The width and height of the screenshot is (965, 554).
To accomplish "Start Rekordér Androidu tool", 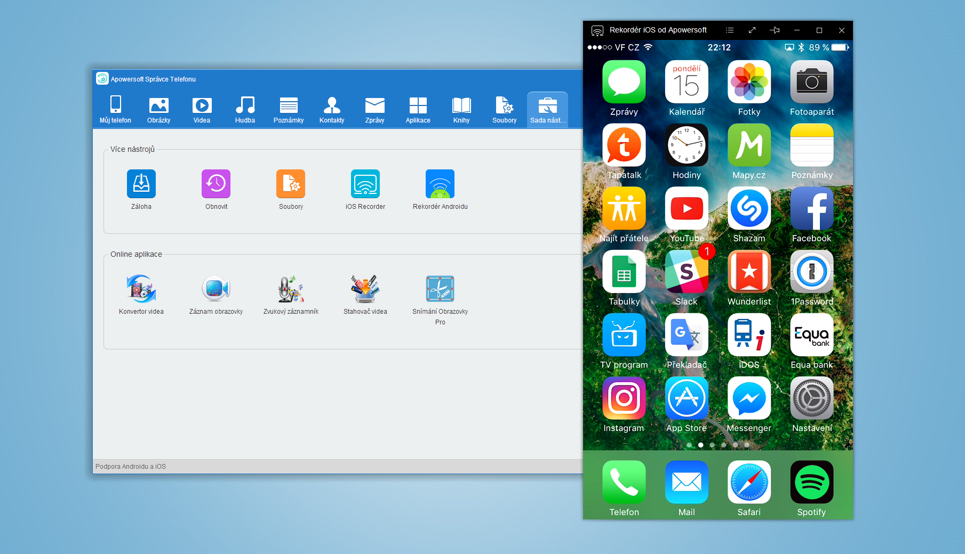I will point(440,184).
